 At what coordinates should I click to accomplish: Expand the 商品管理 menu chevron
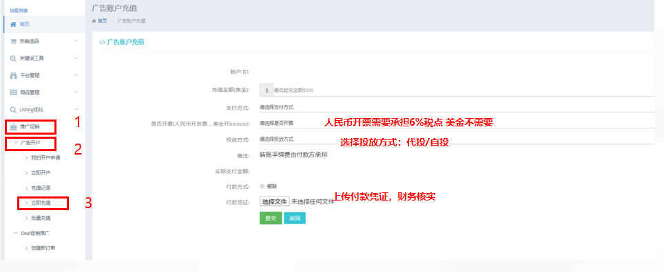(76, 91)
